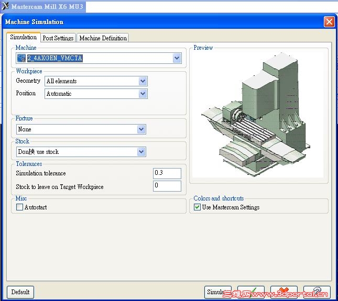This screenshot has width=338, height=301.
Task: Close the Machine Simulation dialog
Action: (x=329, y=22)
